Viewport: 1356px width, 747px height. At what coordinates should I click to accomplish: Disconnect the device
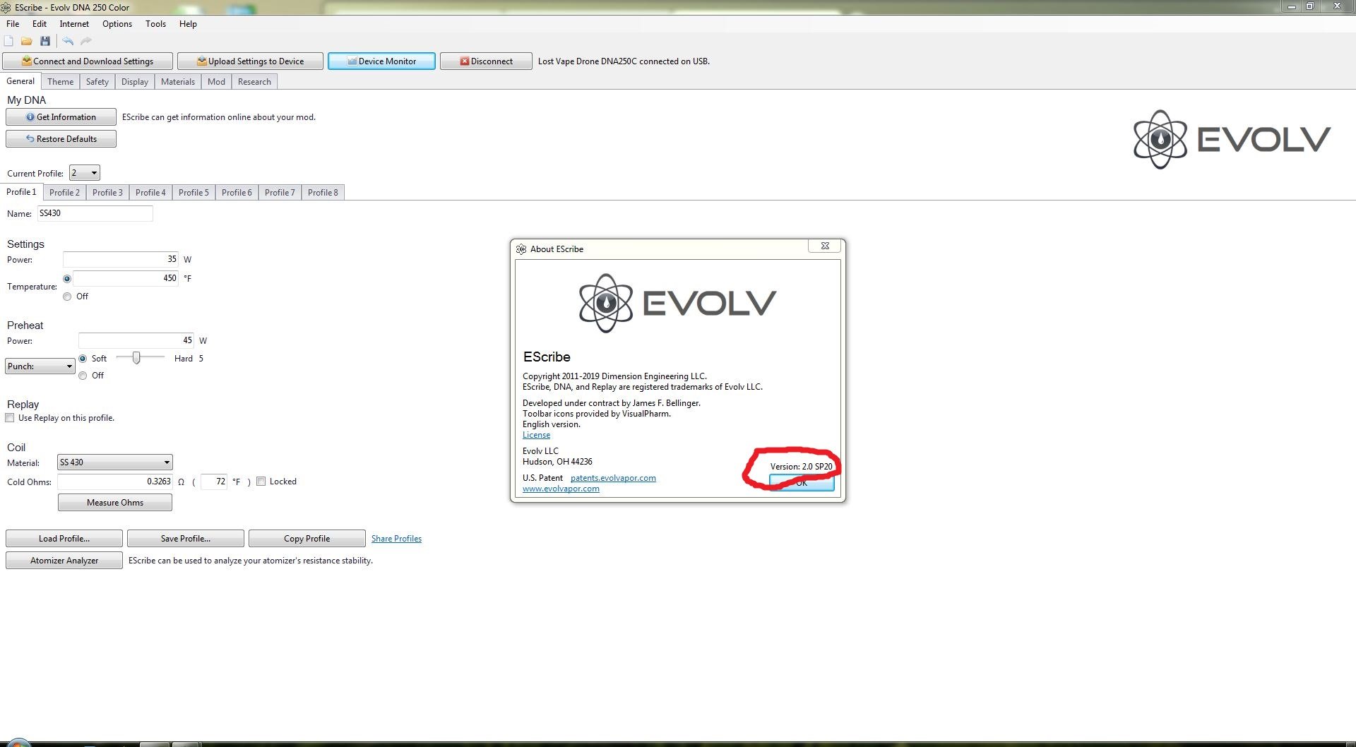[486, 61]
